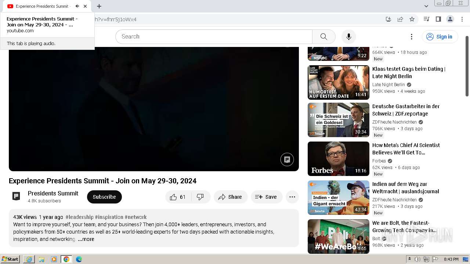The height and width of the screenshot is (264, 470).
Task: Launch Internet Explorer from the taskbar
Action: click(29, 259)
